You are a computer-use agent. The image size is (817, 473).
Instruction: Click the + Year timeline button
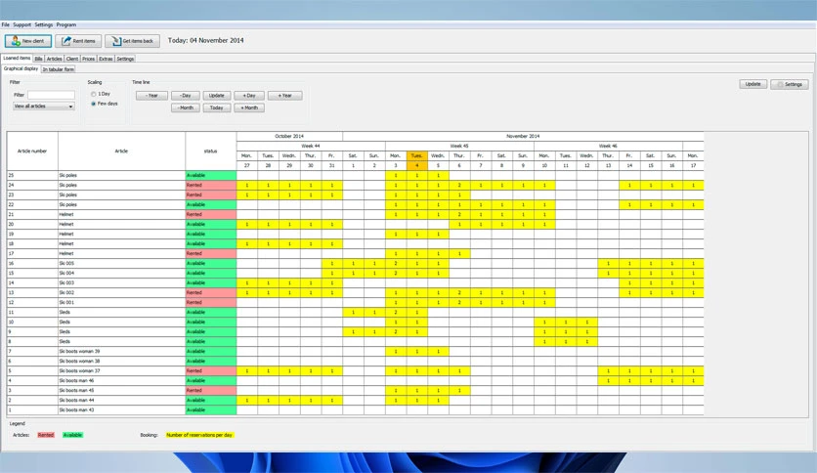tap(285, 96)
